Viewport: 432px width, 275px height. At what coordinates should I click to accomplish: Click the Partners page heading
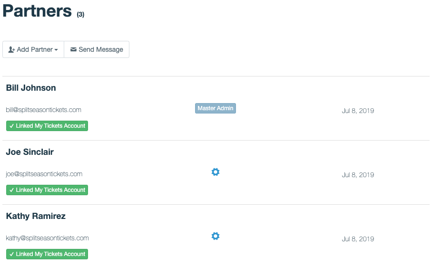click(37, 11)
